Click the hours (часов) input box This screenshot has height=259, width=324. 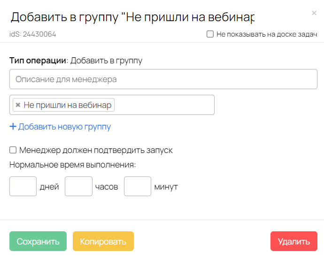click(78, 186)
